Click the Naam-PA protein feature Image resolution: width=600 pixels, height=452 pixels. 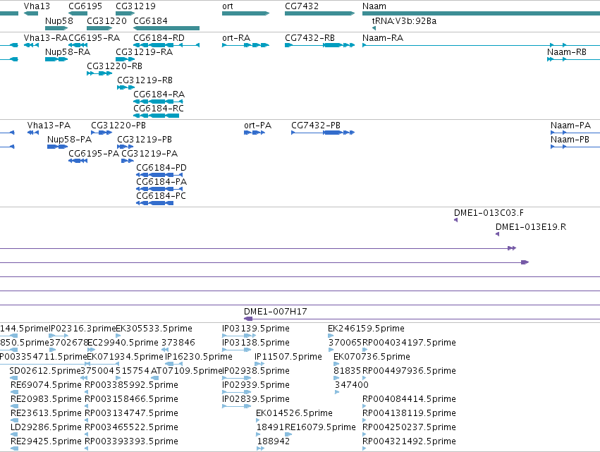pyautogui.click(x=575, y=133)
